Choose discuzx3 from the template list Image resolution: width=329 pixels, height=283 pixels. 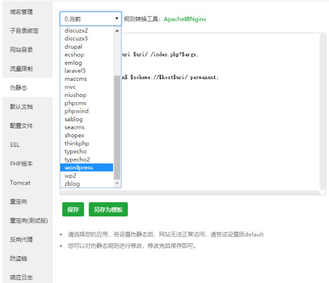coord(87,39)
